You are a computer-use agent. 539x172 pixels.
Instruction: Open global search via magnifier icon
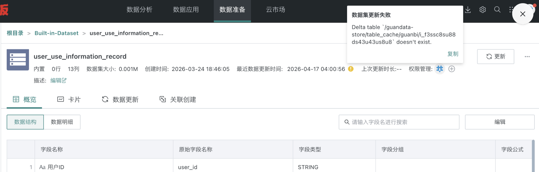[497, 10]
